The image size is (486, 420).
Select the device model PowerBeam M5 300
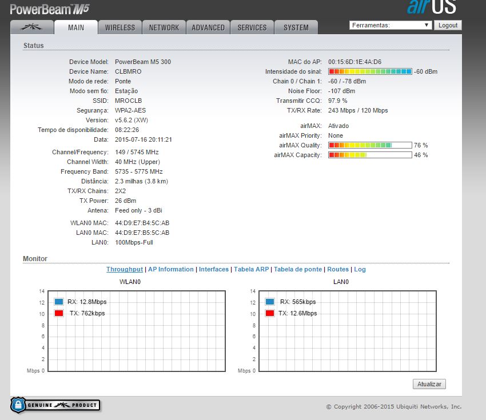tap(143, 62)
